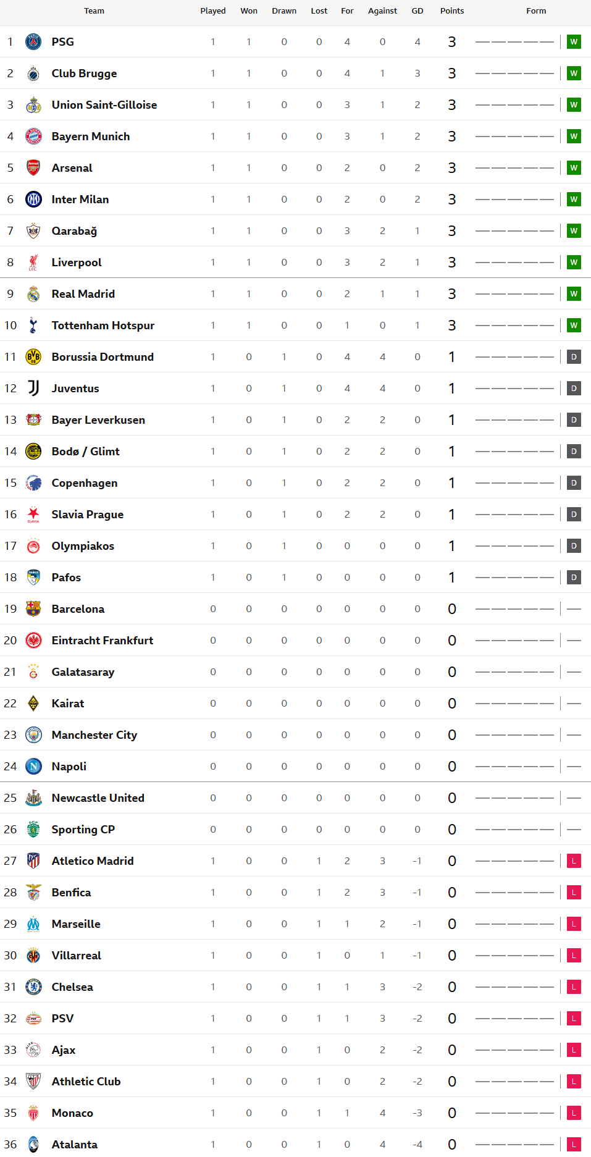Click the Form column header
The height and width of the screenshot is (1157, 591).
[536, 11]
